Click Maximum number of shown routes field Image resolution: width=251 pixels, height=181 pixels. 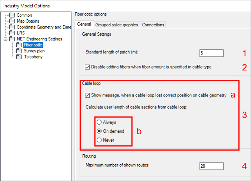(x=211, y=166)
